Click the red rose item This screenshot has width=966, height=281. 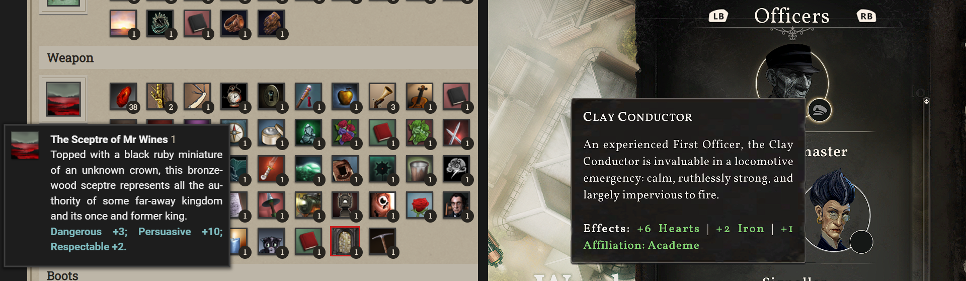(x=419, y=205)
